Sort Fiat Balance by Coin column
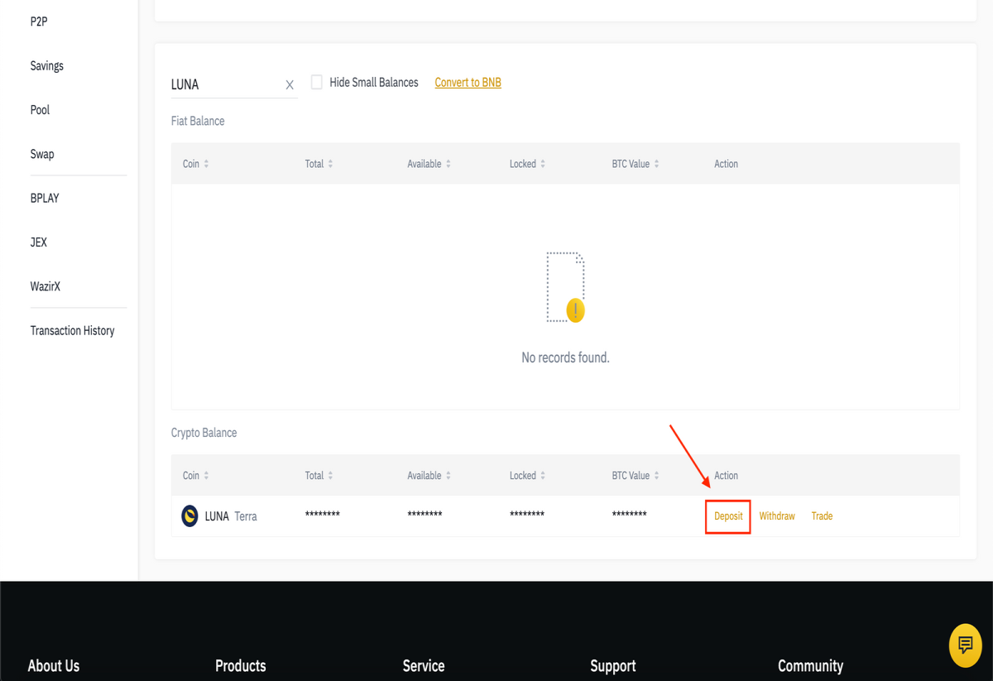The height and width of the screenshot is (681, 993). click(196, 164)
